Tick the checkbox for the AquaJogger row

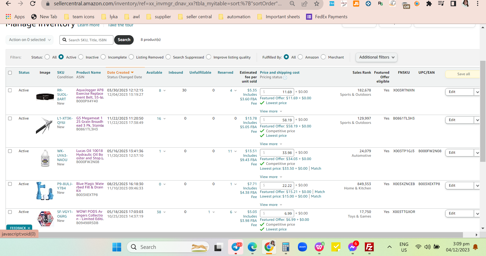click(x=10, y=90)
